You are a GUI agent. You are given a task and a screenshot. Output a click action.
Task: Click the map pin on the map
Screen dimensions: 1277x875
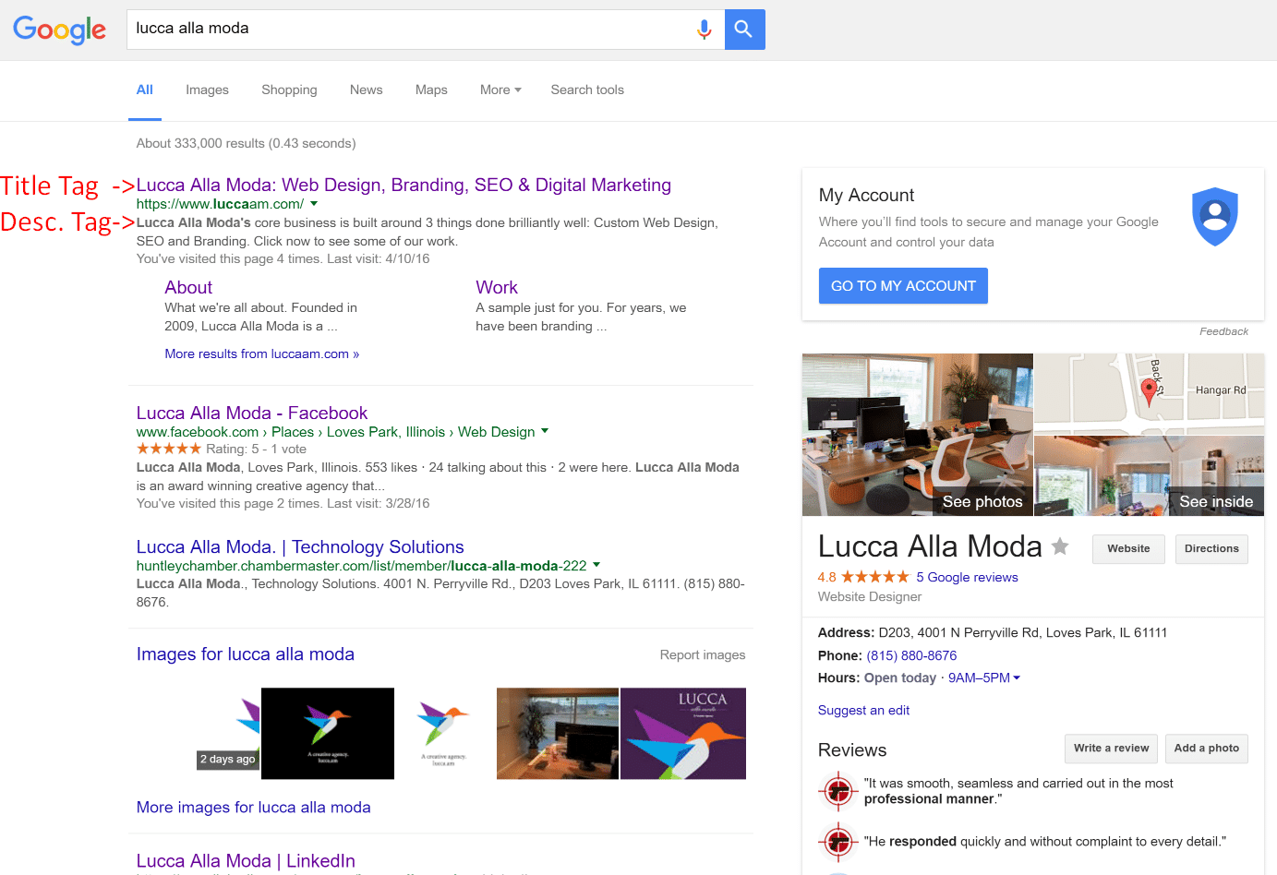click(x=1149, y=392)
